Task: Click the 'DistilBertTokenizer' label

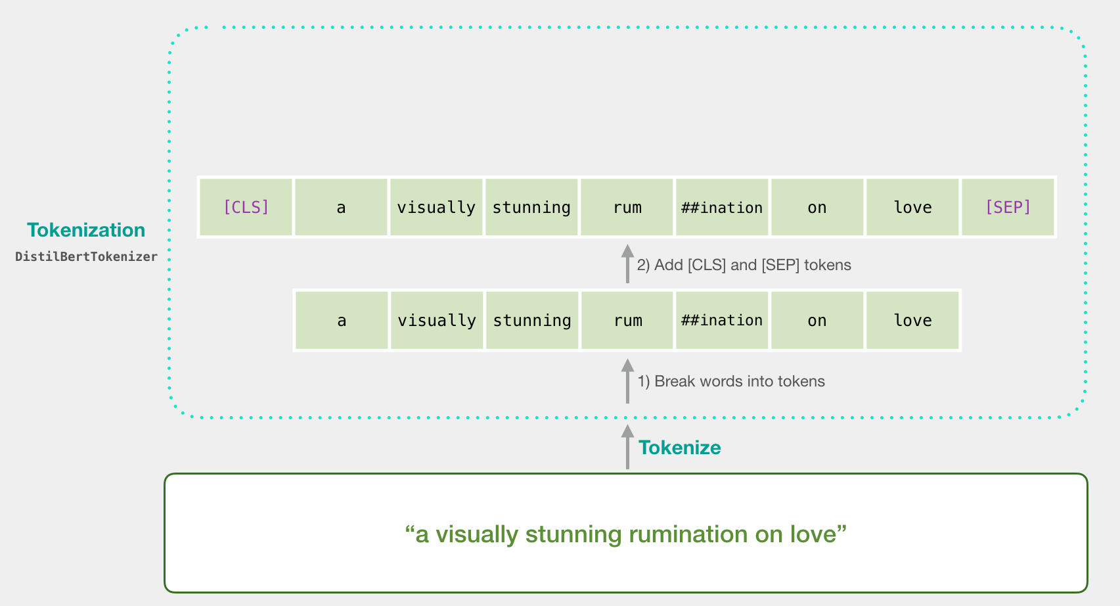Action: 87,256
